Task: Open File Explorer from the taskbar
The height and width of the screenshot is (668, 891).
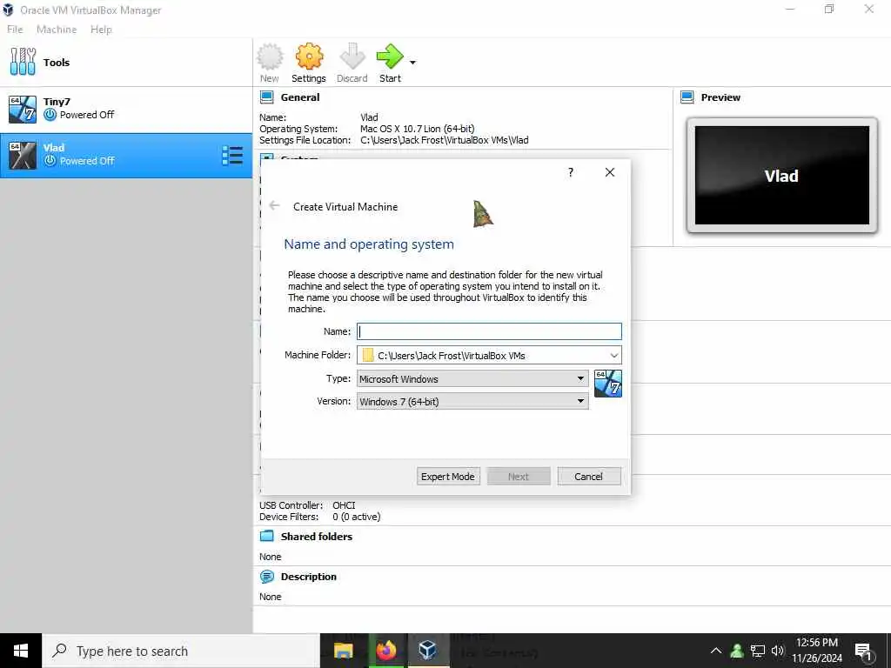Action: (343, 651)
